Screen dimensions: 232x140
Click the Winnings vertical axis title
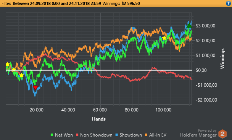pyautogui.click(x=222, y=59)
